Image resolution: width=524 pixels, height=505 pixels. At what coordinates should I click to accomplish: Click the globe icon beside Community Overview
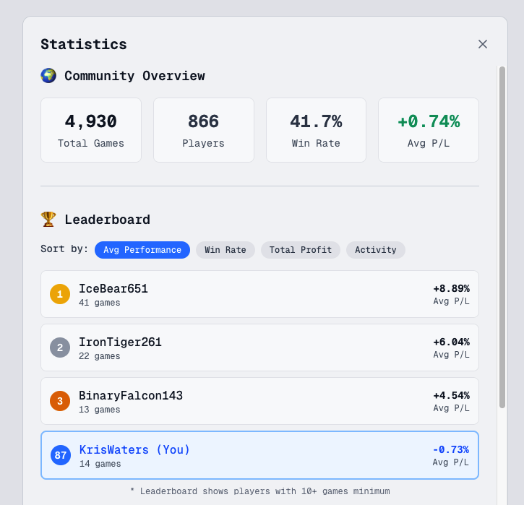coord(48,75)
